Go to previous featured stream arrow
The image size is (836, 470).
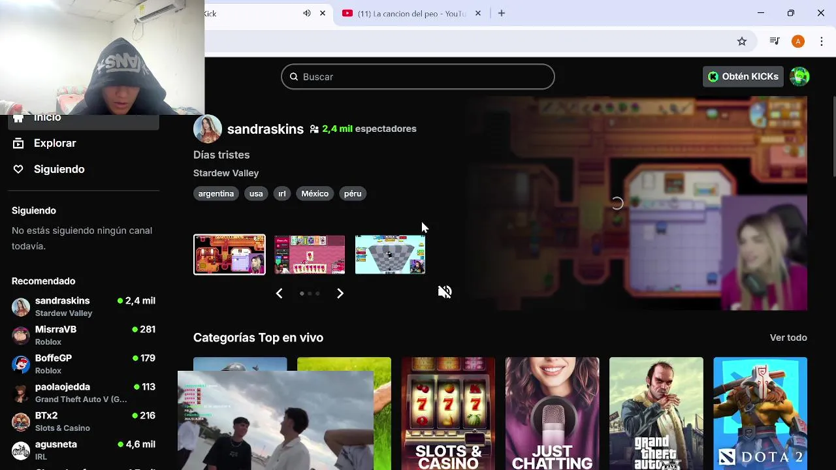[279, 294]
